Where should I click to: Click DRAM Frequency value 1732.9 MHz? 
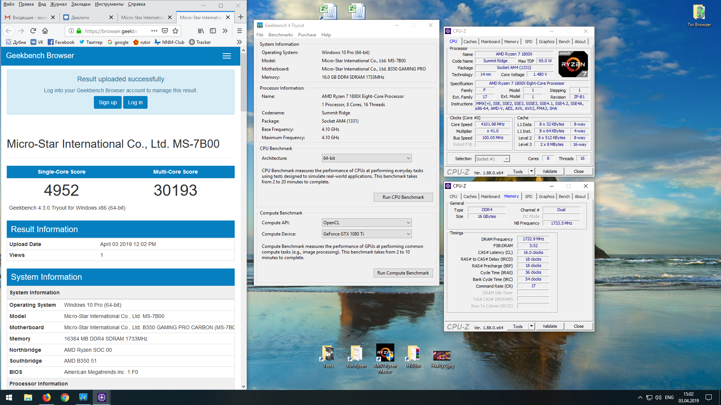533,239
